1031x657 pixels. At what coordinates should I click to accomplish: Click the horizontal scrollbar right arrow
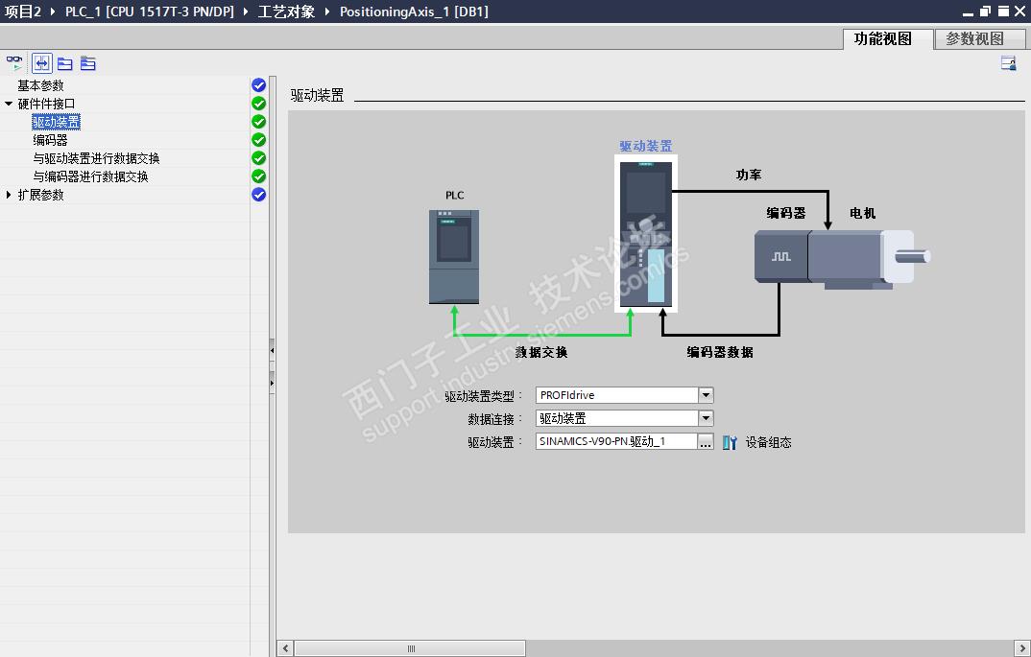(x=1021, y=648)
